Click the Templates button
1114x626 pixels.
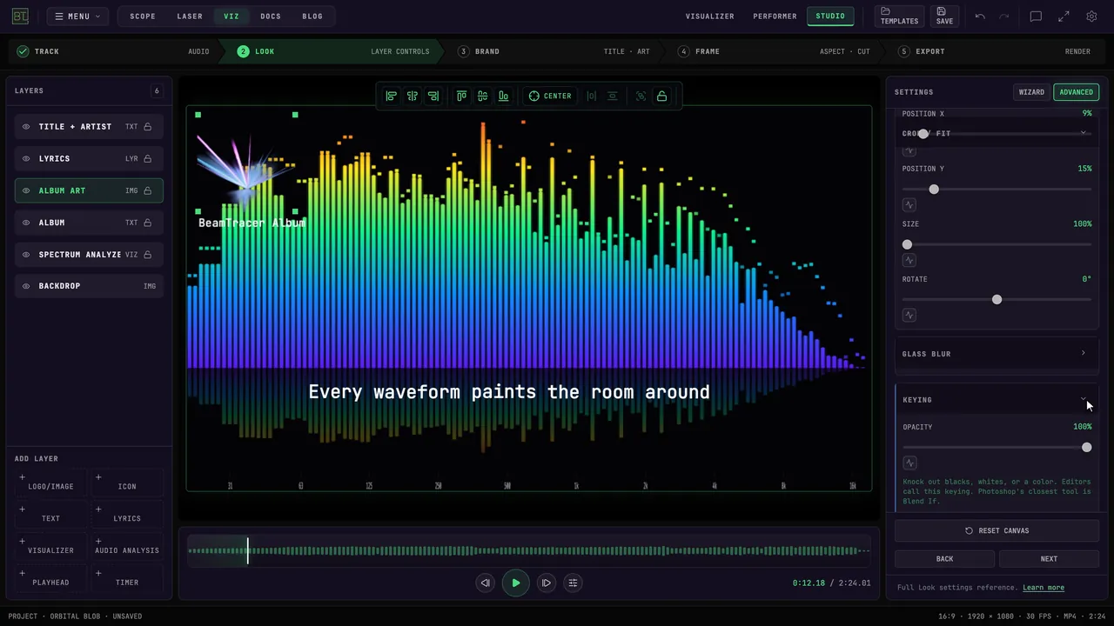coord(899,16)
